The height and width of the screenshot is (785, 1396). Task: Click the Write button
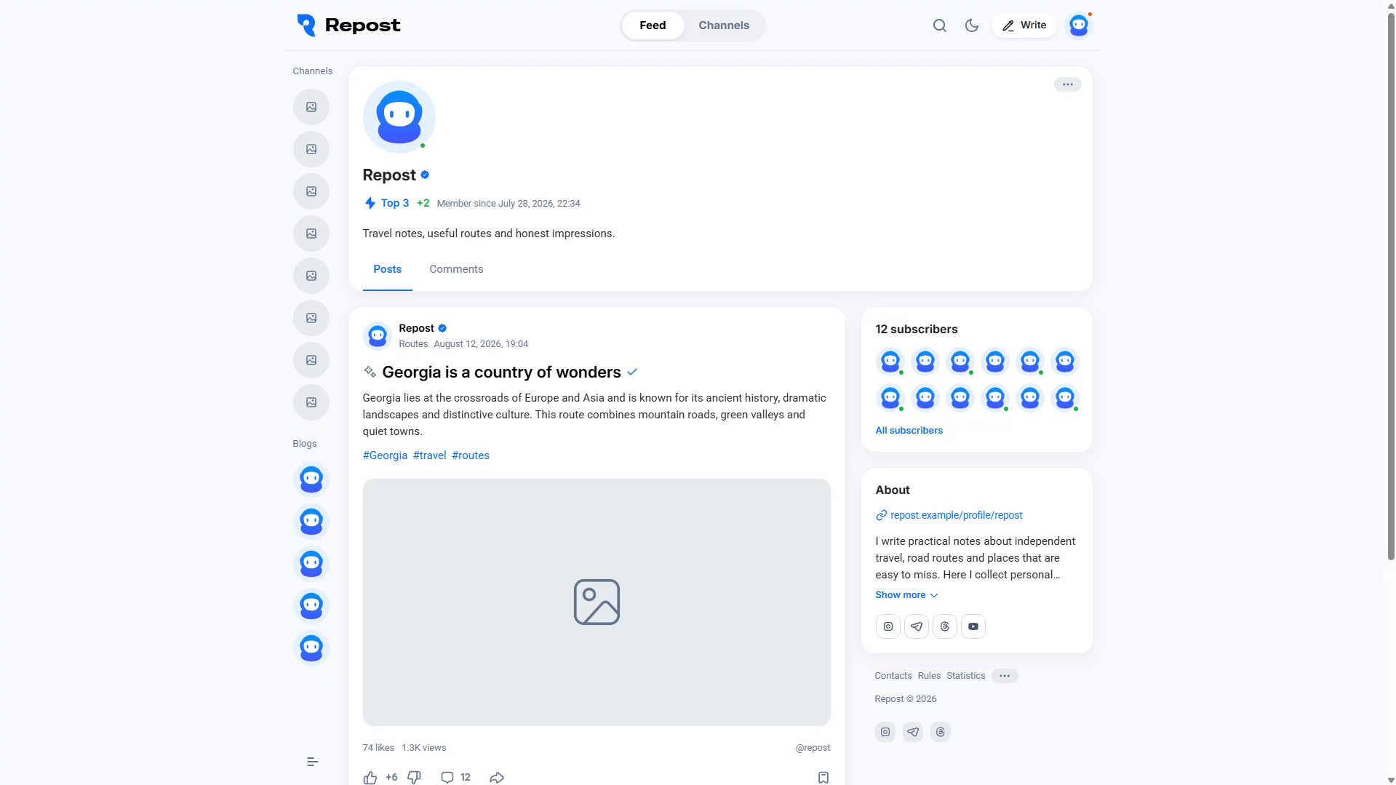pyautogui.click(x=1024, y=25)
